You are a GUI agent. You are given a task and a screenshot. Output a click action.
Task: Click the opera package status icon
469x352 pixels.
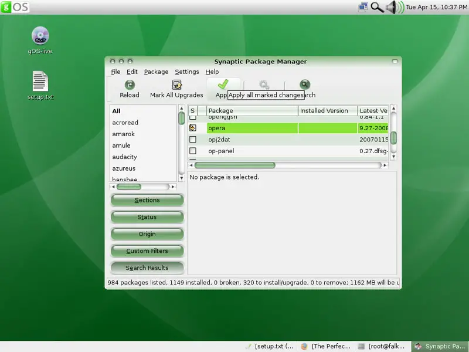(x=193, y=128)
